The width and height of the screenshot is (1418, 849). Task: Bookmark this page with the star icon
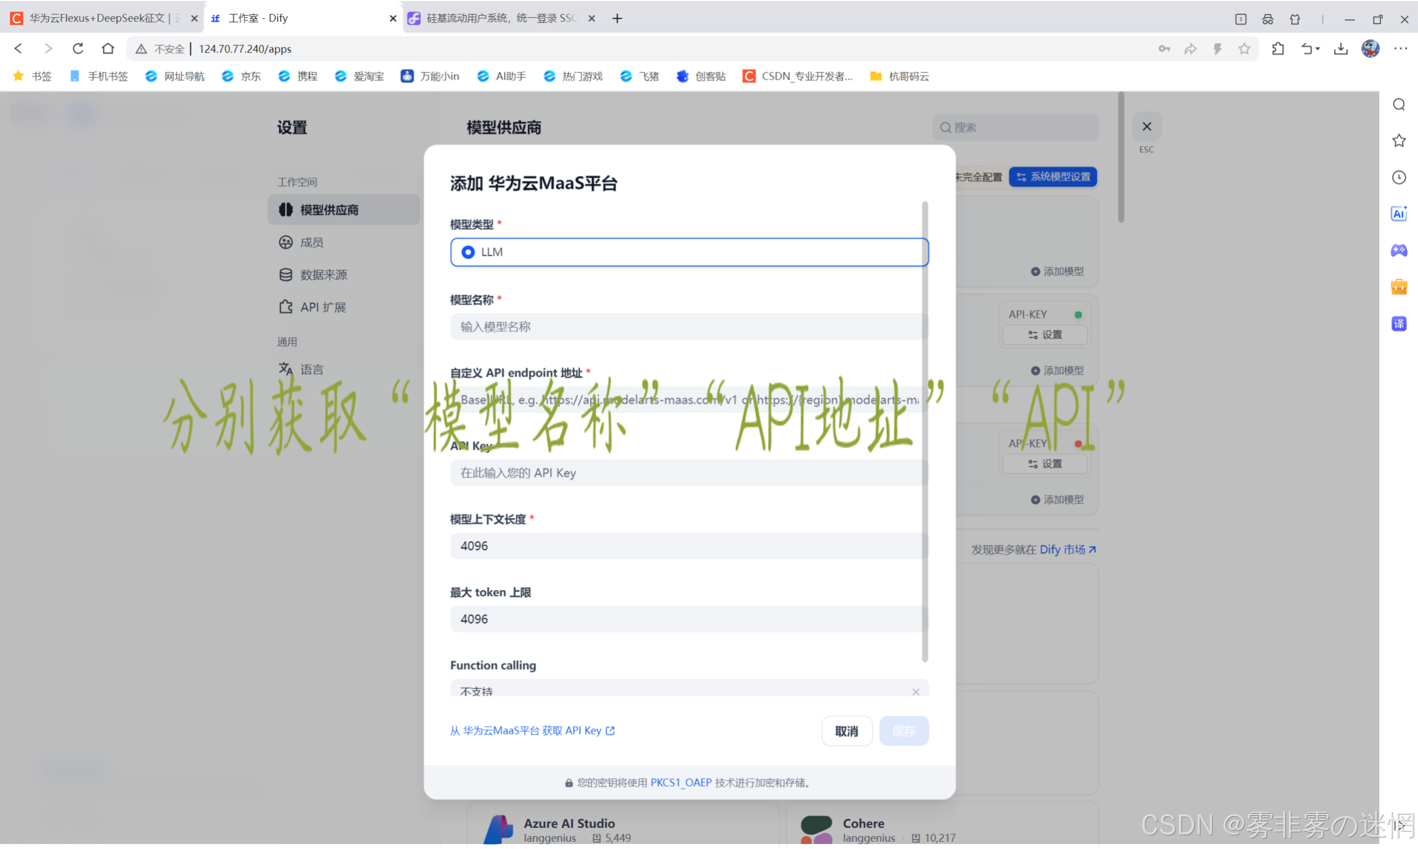[x=1244, y=49]
